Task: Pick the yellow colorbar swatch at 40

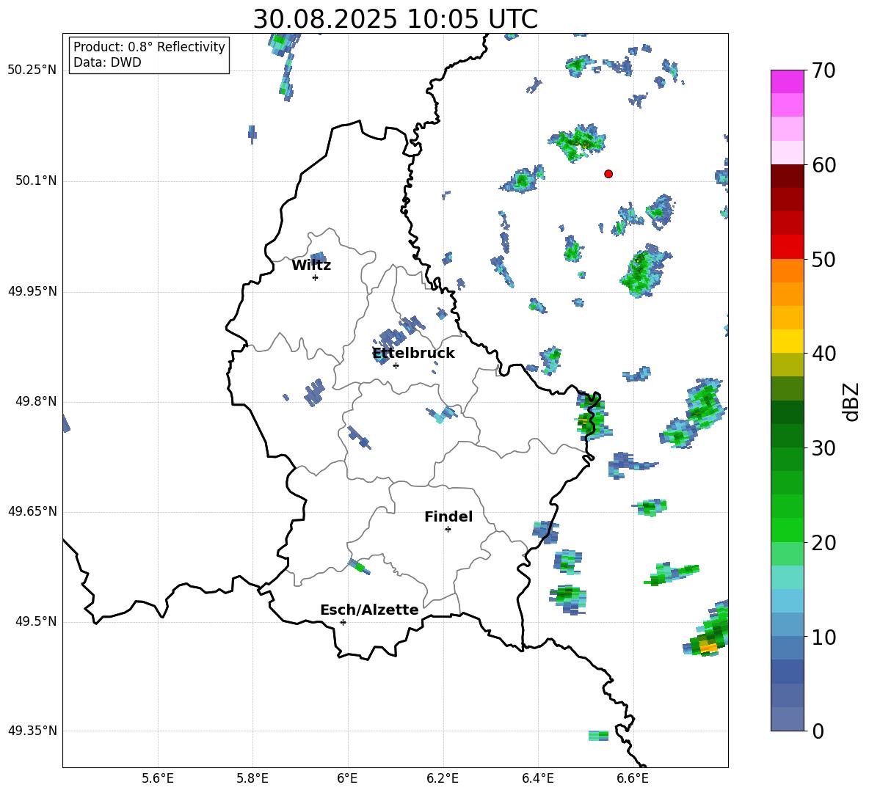Action: tap(787, 341)
